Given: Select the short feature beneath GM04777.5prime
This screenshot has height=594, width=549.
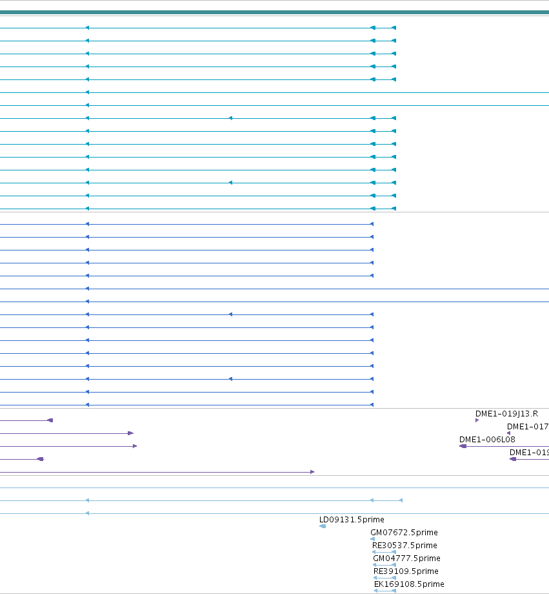Looking at the screenshot, I should click(x=384, y=565).
